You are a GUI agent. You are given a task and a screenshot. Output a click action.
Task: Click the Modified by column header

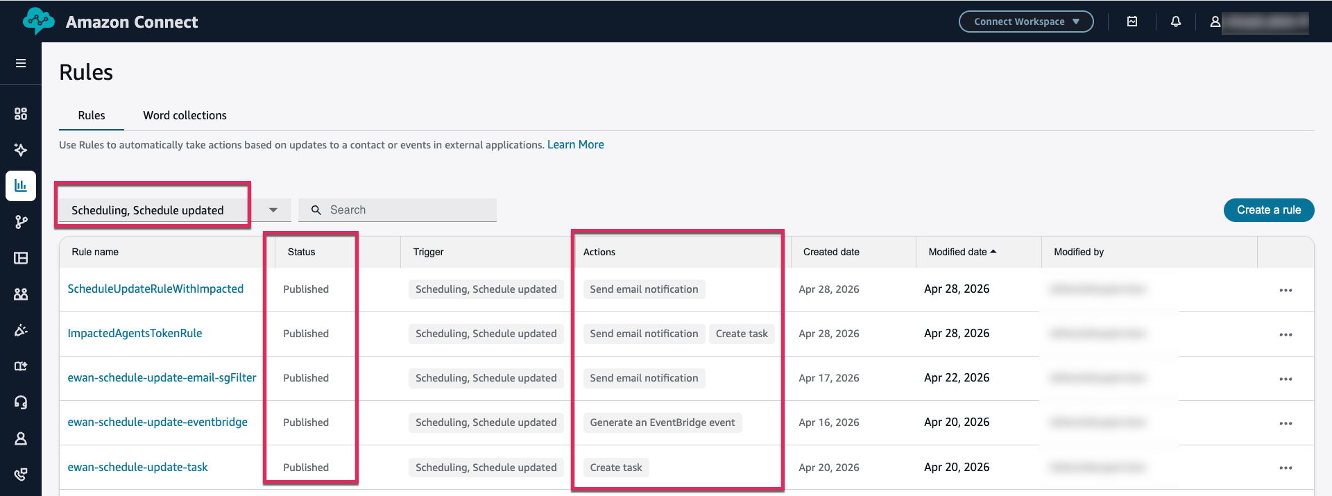(x=1079, y=252)
